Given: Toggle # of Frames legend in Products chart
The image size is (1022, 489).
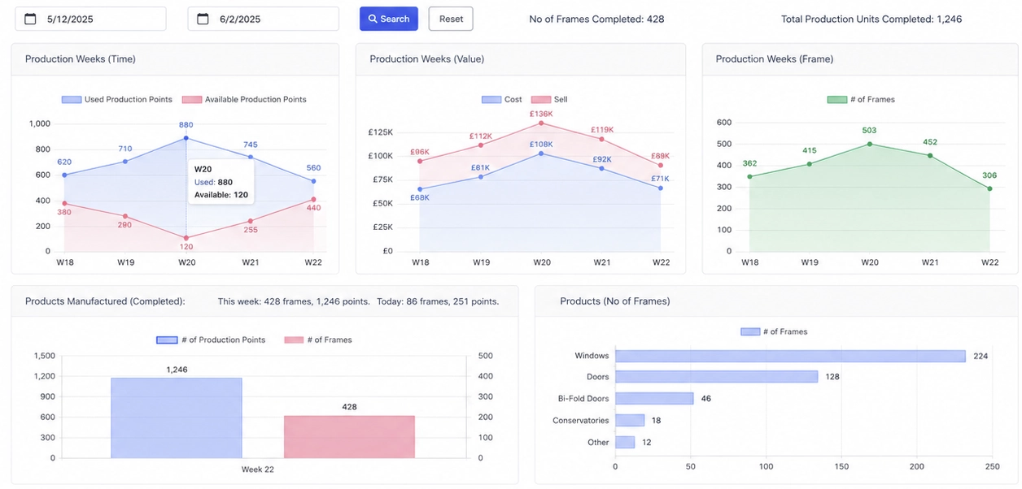Looking at the screenshot, I should [x=774, y=331].
